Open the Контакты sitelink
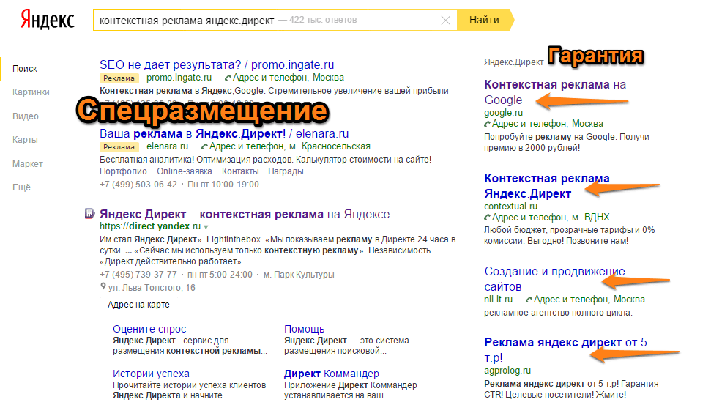711x416 pixels. click(x=240, y=171)
